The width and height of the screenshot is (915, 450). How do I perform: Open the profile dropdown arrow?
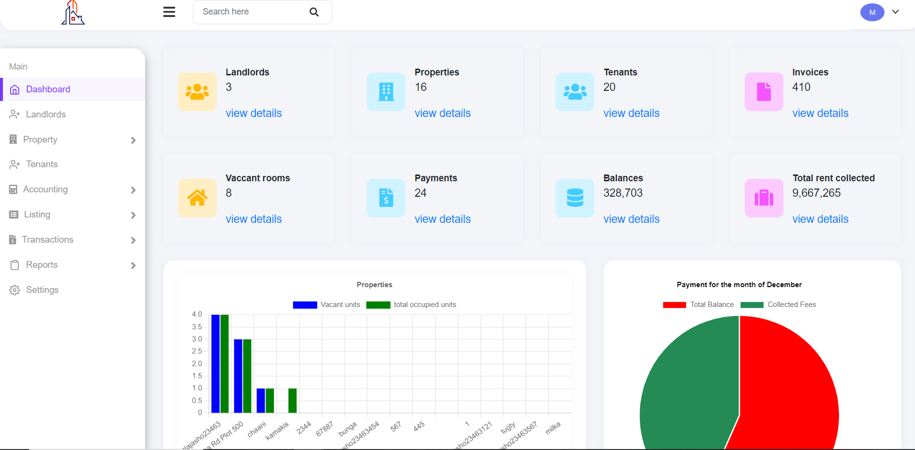point(896,12)
